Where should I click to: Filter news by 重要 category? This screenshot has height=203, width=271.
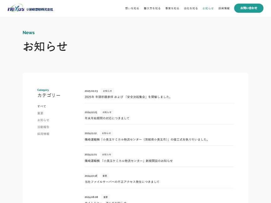coord(40,113)
